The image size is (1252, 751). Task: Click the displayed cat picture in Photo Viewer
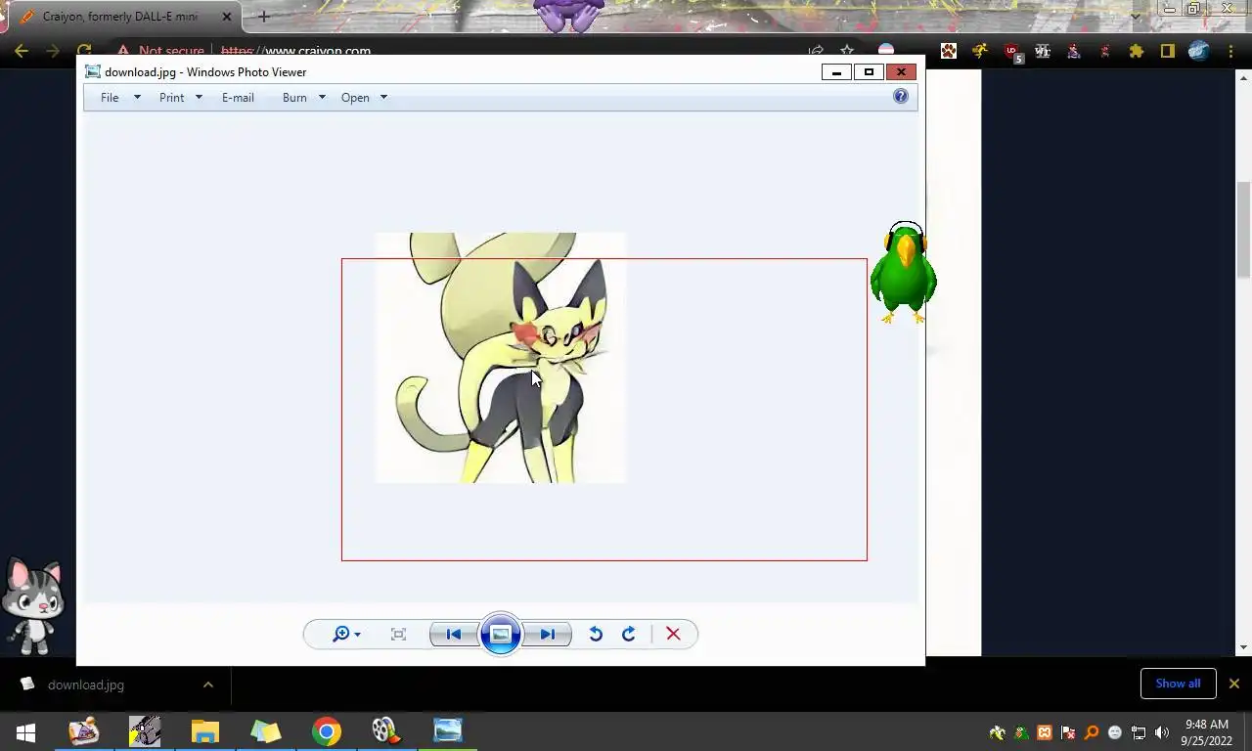click(501, 358)
